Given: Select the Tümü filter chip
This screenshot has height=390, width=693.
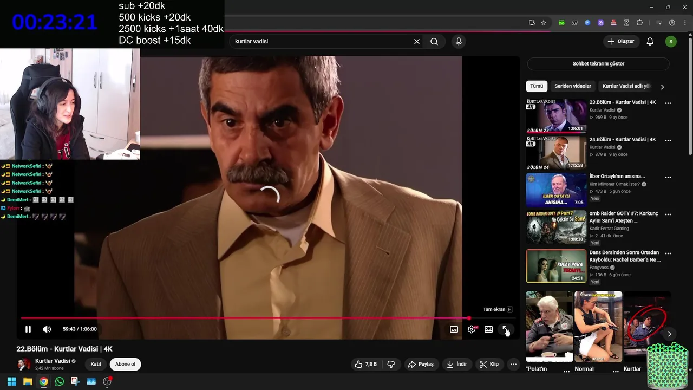Looking at the screenshot, I should point(537,86).
